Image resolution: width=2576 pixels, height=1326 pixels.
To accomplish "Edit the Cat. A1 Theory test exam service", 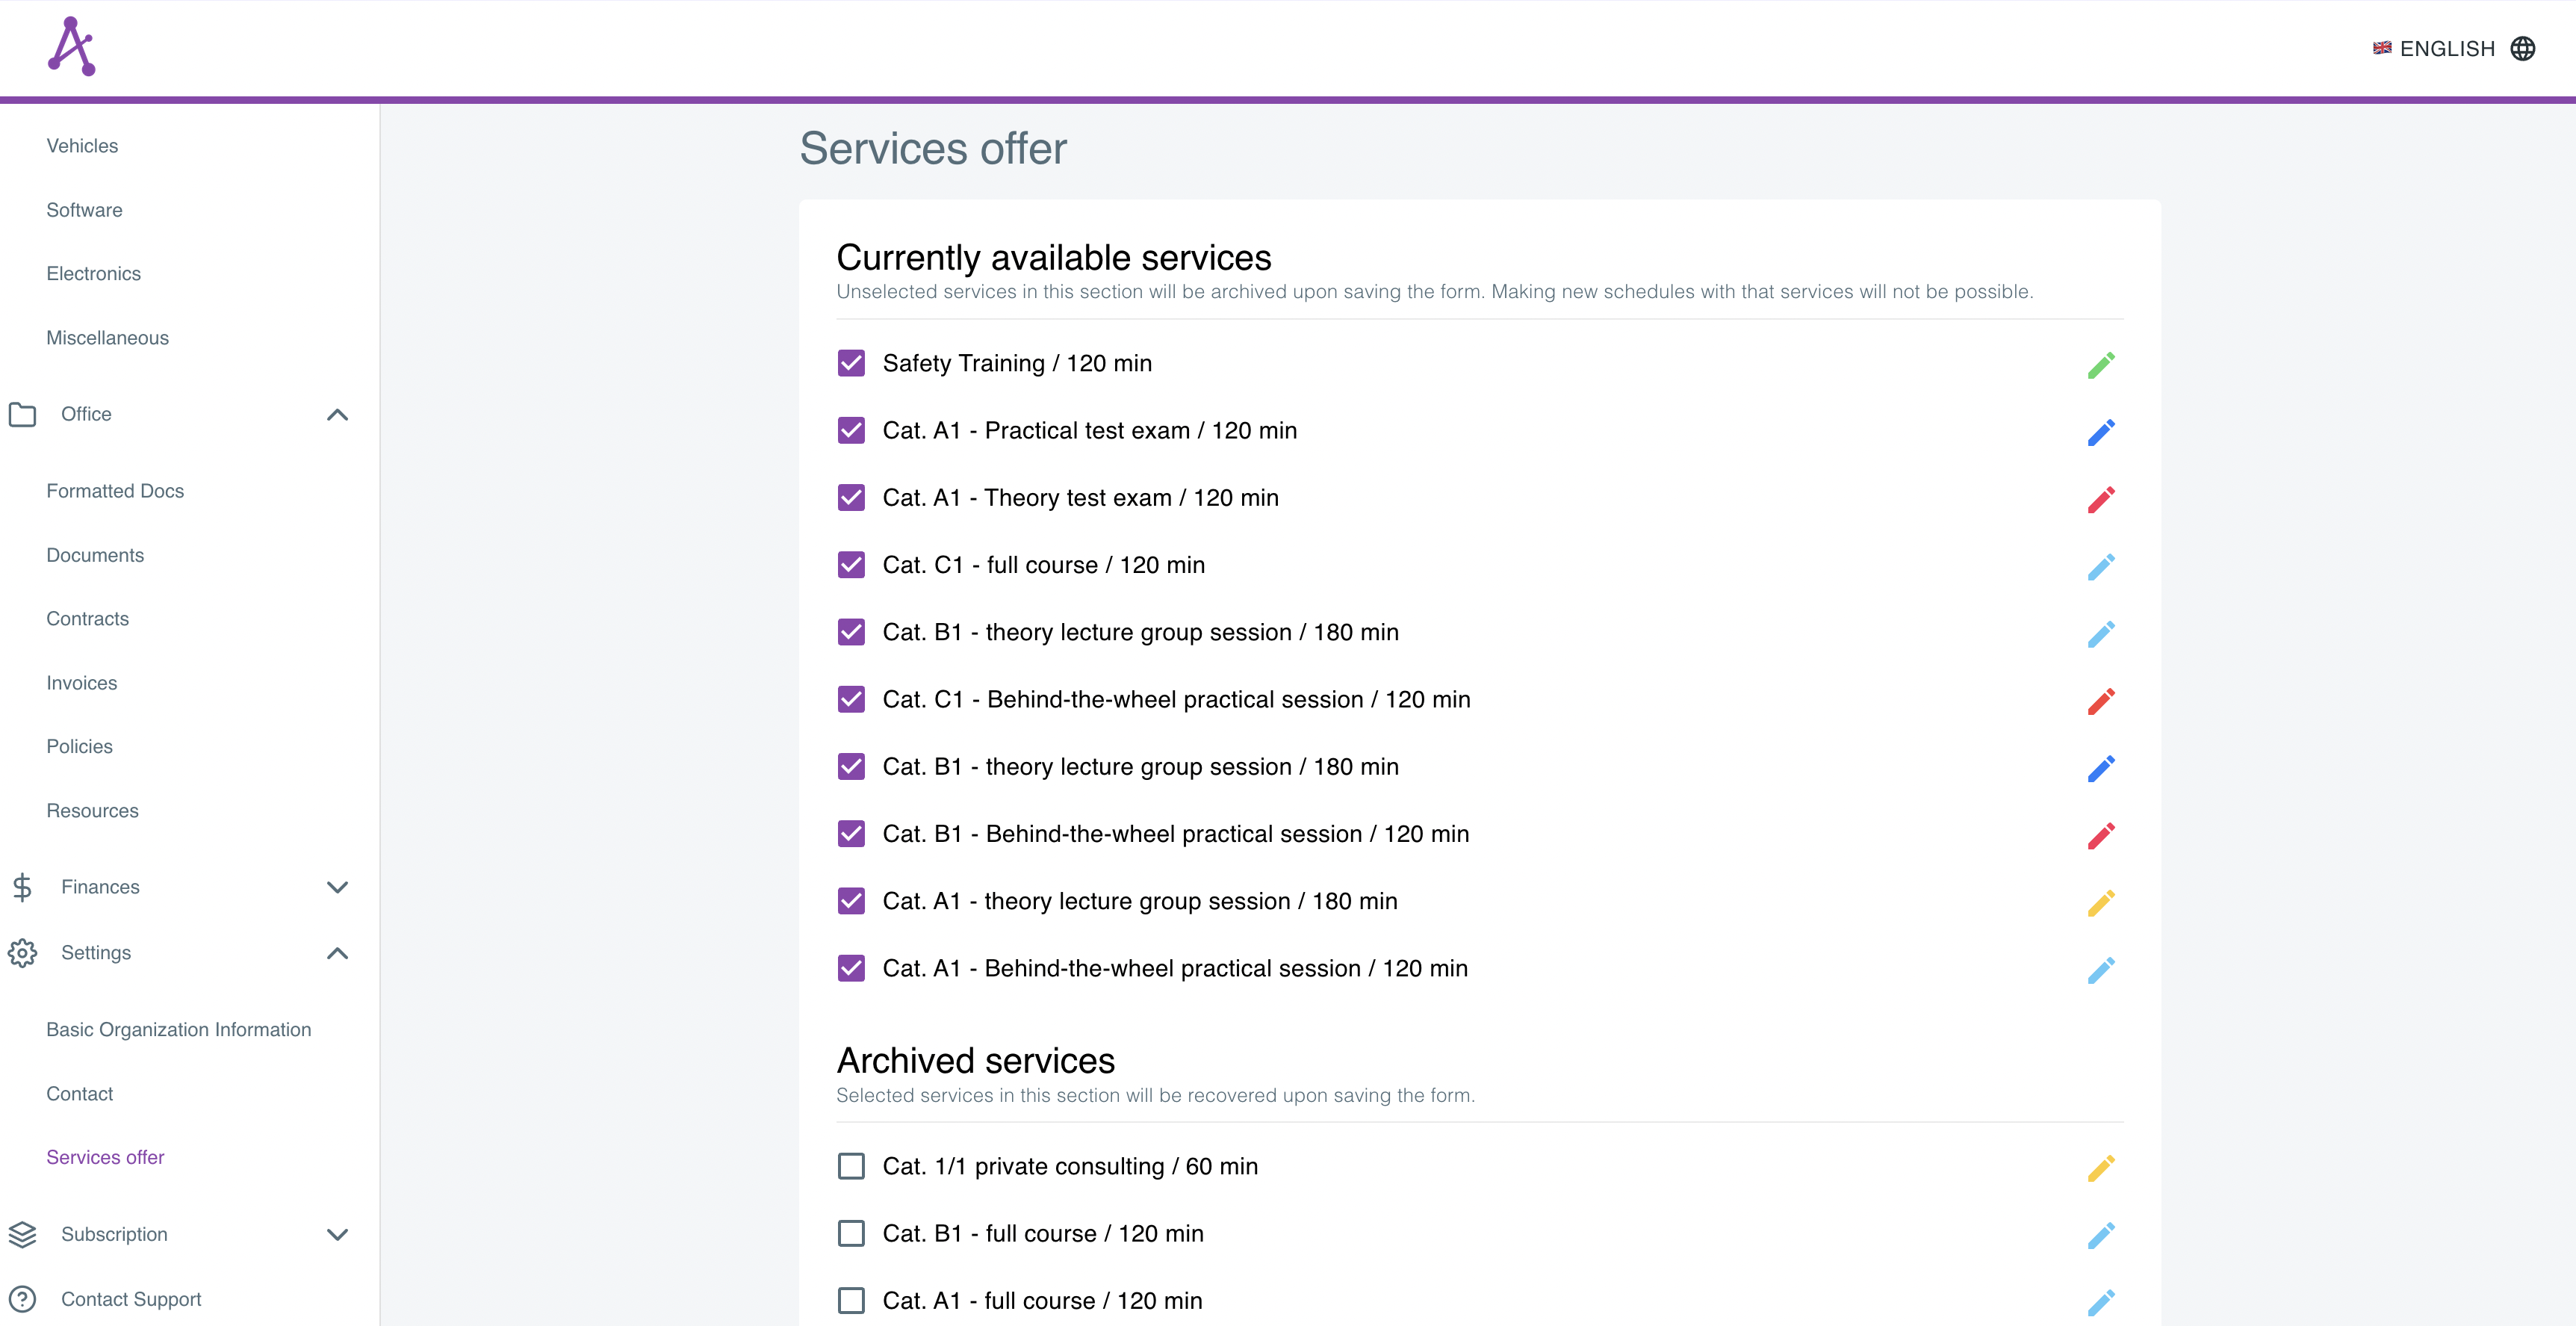I will (2101, 498).
